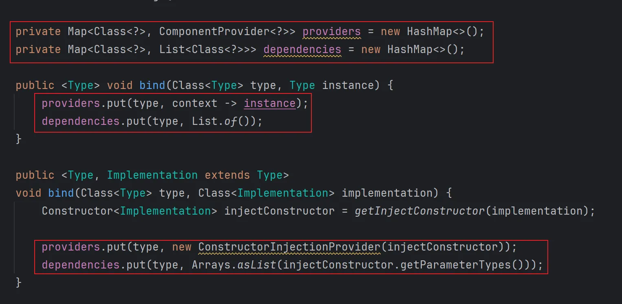Click the closing brace of the second bind method

(18, 283)
